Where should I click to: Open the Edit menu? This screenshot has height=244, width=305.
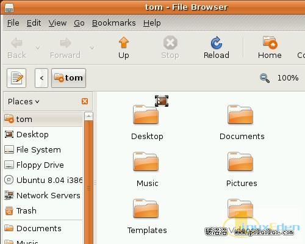34,23
